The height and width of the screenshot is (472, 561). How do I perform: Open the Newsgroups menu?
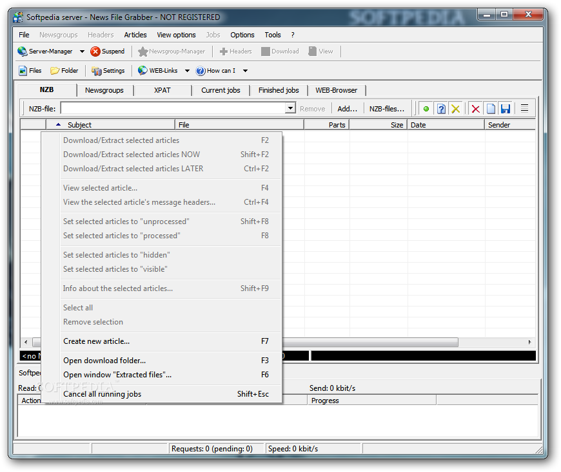pyautogui.click(x=58, y=35)
